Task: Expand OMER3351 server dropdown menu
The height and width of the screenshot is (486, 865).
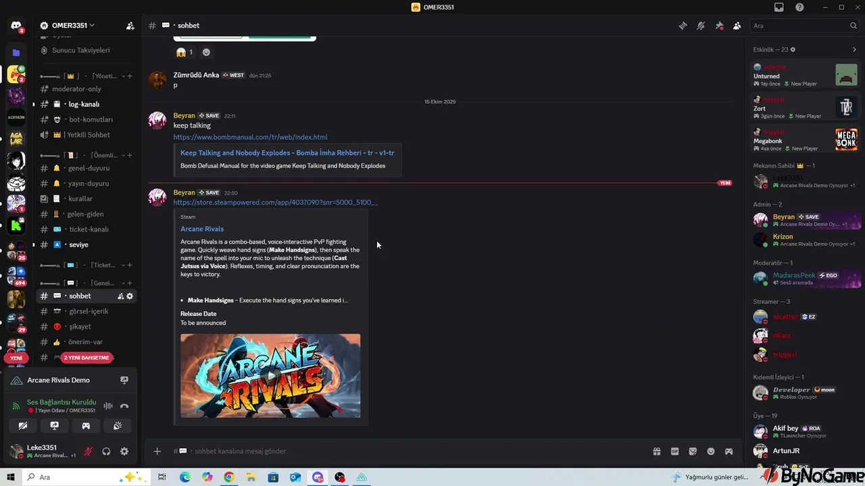Action: click(x=73, y=26)
